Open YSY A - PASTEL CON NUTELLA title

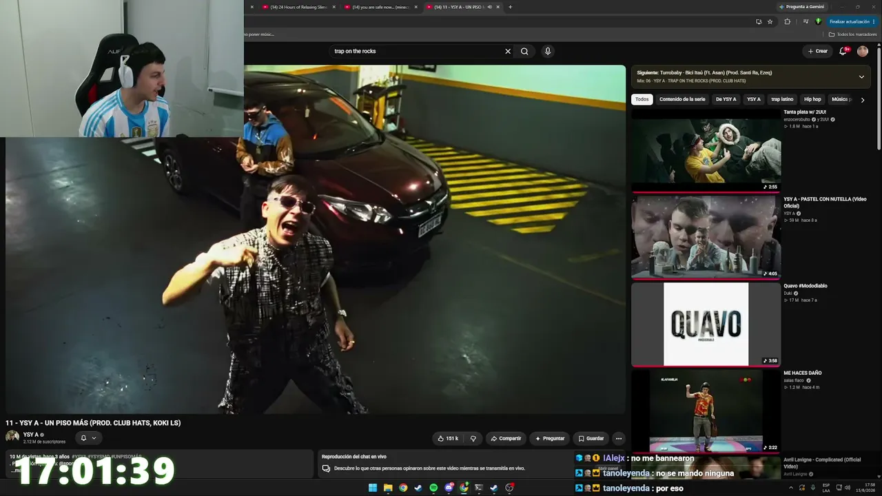coord(825,202)
